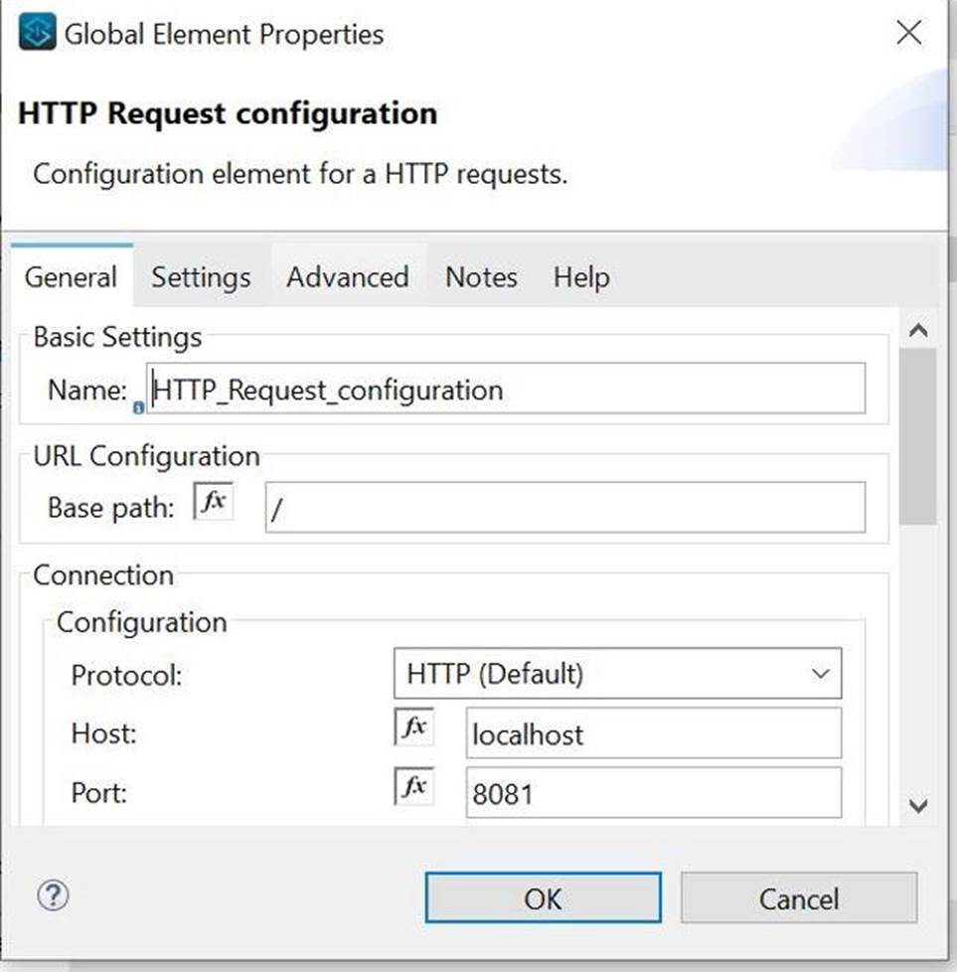Toggle the fx expression button for Port
957x972 pixels.
coord(413,786)
